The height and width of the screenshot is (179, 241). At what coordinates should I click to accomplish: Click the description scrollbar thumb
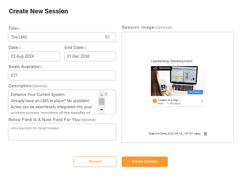[x=102, y=102]
